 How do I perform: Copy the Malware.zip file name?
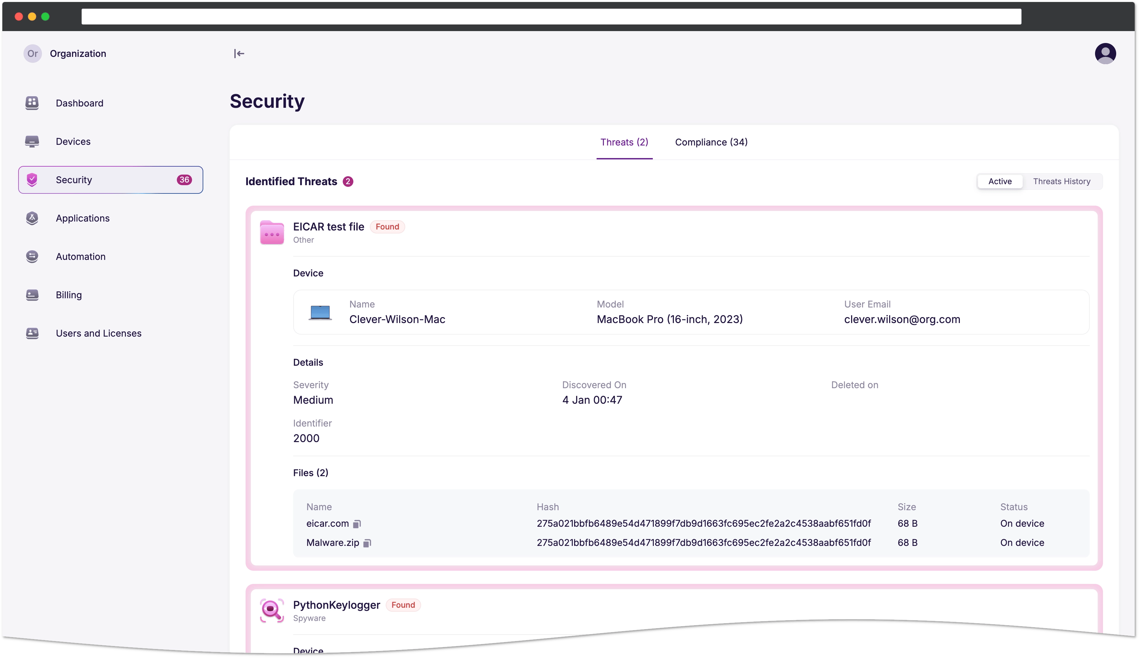tap(367, 543)
